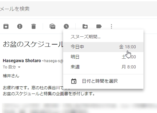Click the Move to folder icon

pos(85,26)
